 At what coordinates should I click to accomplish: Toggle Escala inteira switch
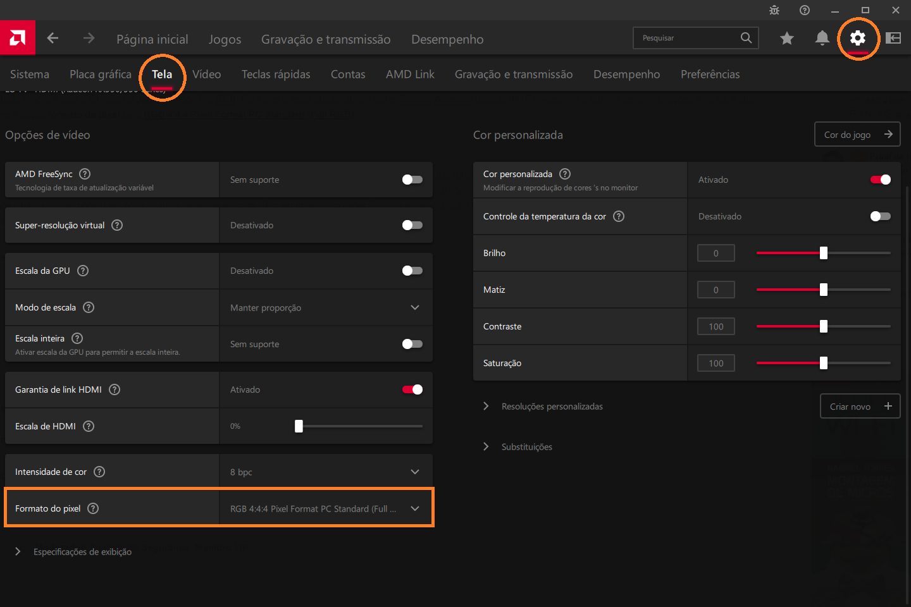coord(412,344)
